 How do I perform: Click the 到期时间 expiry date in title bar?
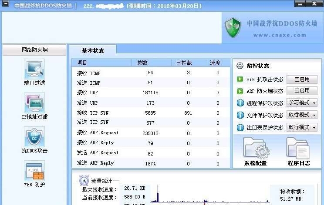pyautogui.click(x=164, y=6)
